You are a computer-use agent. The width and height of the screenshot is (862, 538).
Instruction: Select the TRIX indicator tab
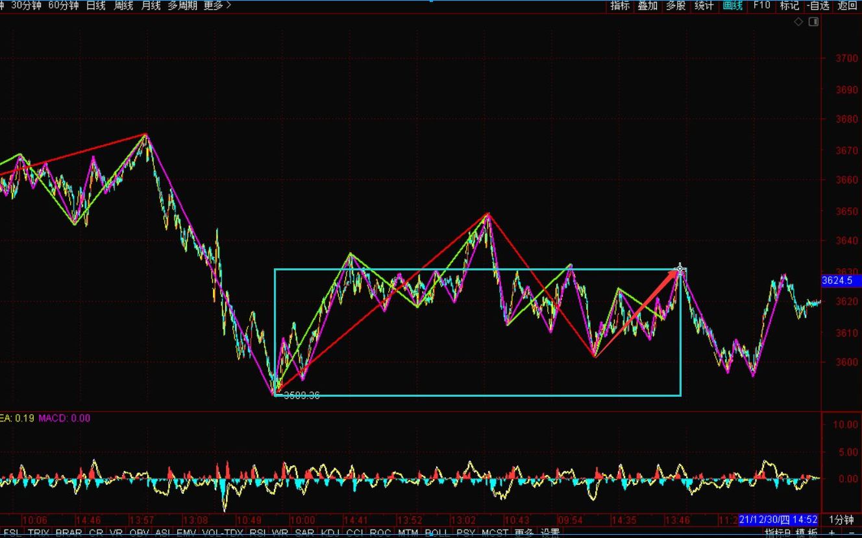click(x=38, y=533)
